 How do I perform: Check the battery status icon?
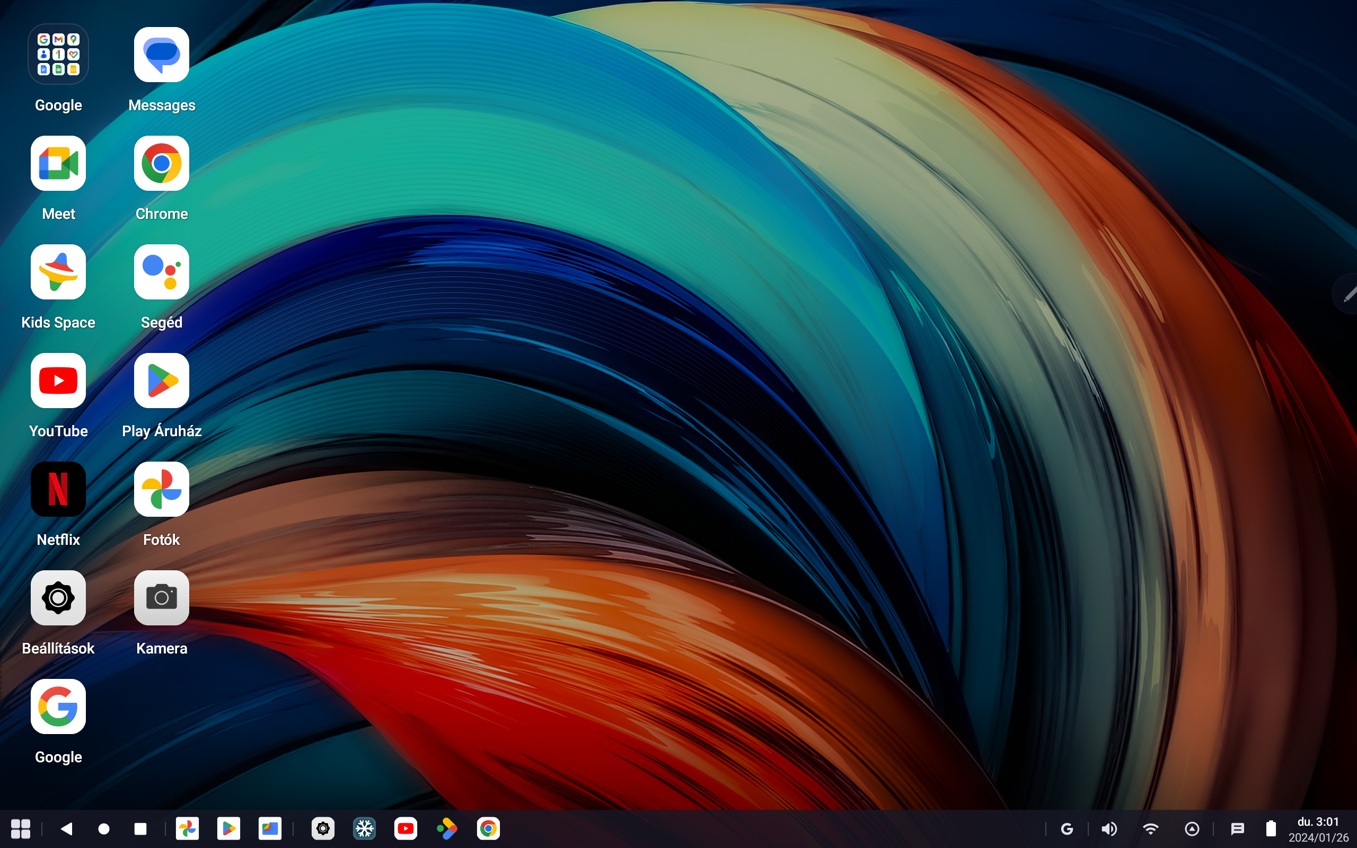coord(1271,829)
